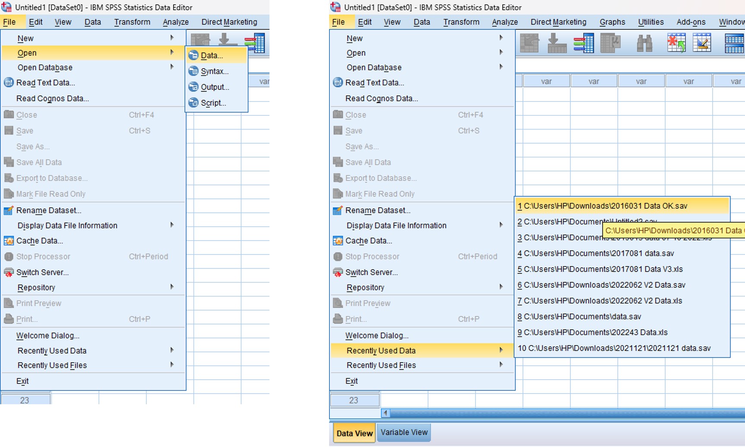Click Insert Cases icon with red asterisk
Viewport: 745px width, 447px height.
coord(676,44)
